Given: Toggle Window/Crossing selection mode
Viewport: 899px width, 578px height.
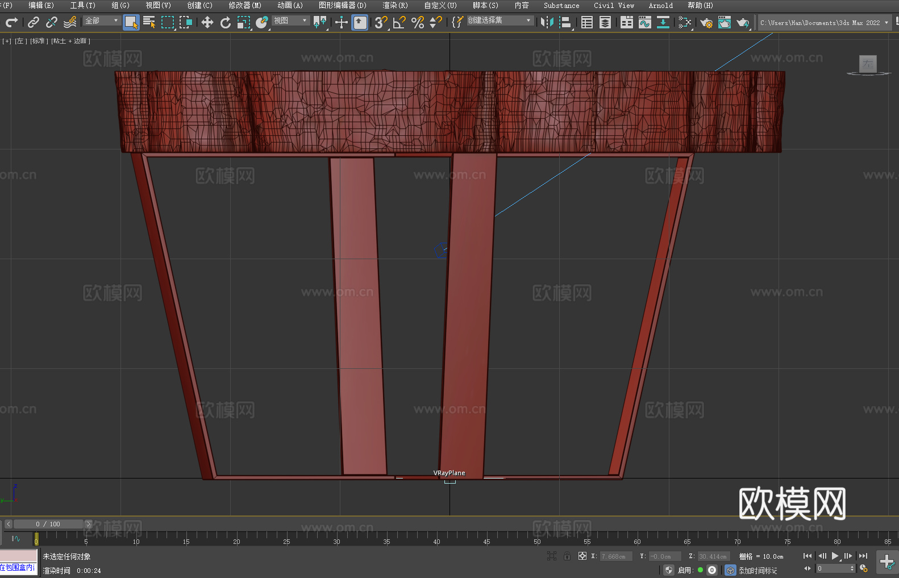Looking at the screenshot, I should coord(186,22).
